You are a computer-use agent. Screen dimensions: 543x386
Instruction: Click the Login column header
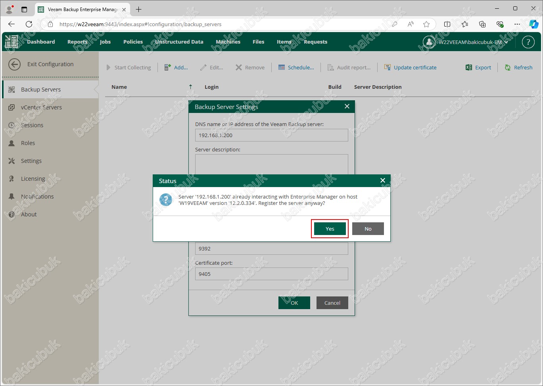(x=211, y=87)
